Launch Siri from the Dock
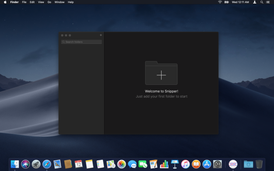This screenshot has width=274, height=171. click(x=25, y=164)
